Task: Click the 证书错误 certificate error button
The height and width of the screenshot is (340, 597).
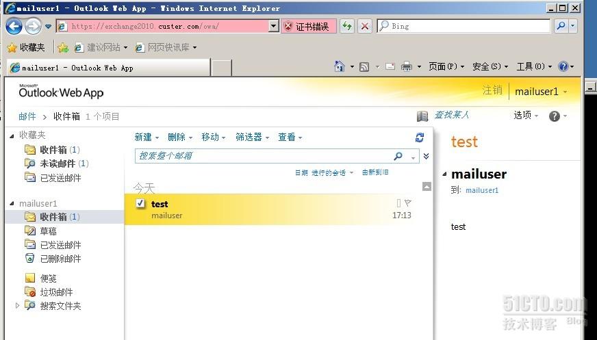Action: tap(309, 26)
